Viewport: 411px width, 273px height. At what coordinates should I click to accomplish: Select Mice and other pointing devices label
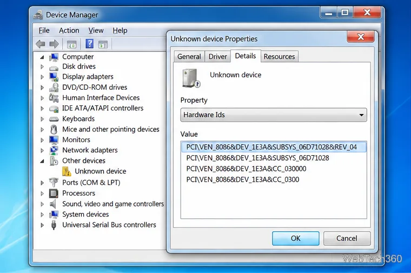click(x=111, y=129)
